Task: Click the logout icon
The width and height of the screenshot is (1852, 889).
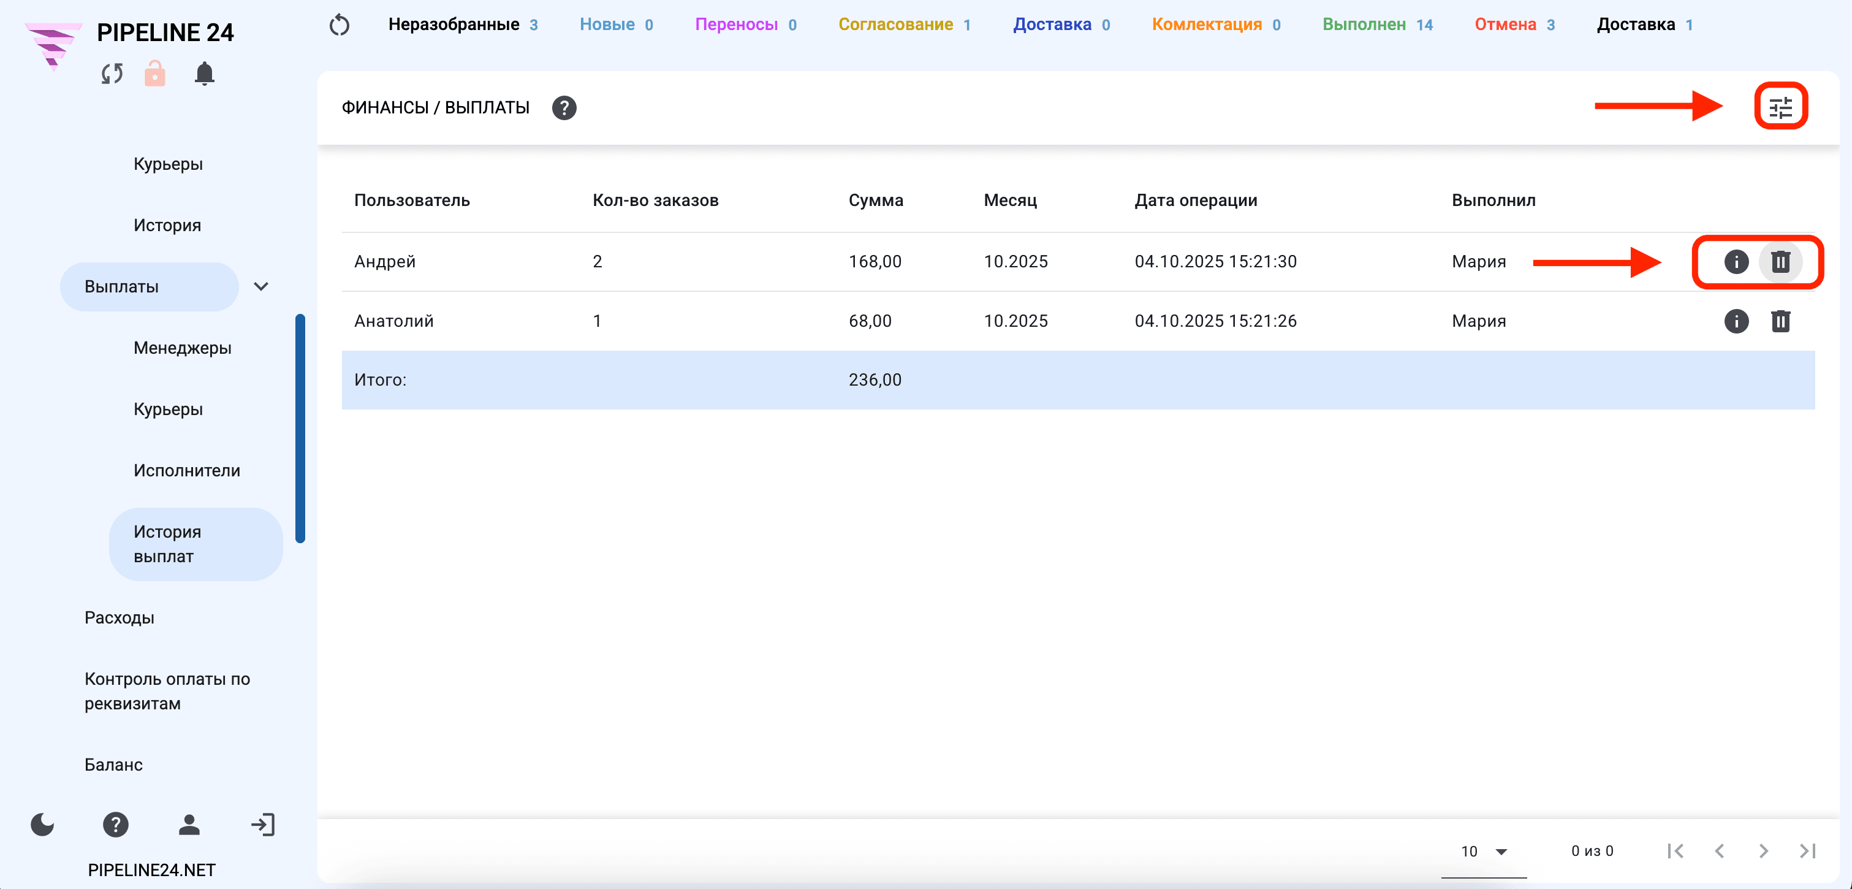Action: 262,824
